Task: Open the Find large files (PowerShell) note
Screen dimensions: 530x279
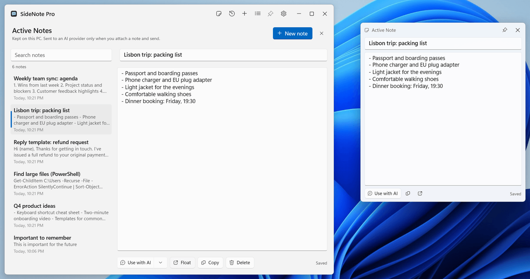Action: [x=61, y=183]
